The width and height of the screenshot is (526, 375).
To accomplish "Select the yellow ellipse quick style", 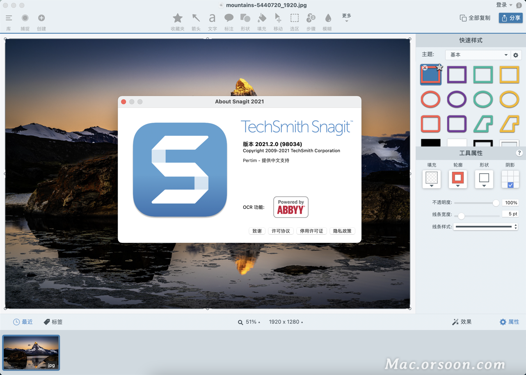I will pos(509,99).
